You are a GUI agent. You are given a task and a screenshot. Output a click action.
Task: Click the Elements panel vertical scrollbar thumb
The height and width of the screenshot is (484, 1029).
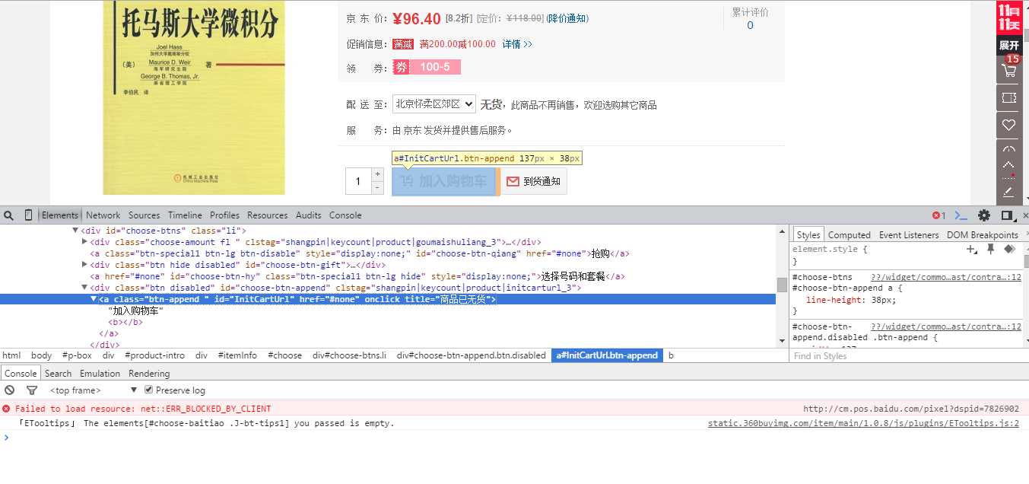point(782,285)
